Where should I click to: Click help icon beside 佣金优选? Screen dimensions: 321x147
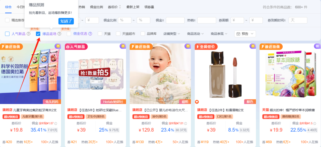click(x=90, y=34)
